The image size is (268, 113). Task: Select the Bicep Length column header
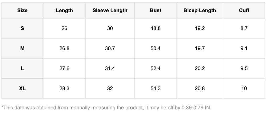200,11
